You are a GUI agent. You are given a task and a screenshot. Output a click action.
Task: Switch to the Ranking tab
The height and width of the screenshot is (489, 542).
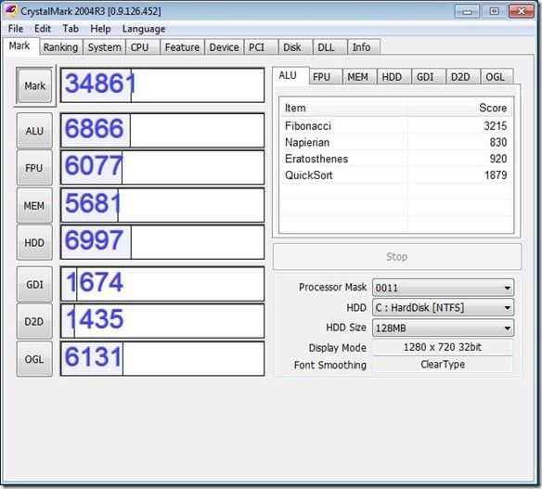(x=61, y=47)
